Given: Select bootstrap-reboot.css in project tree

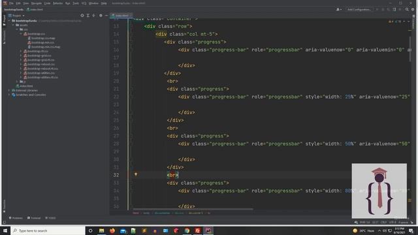Looking at the screenshot, I should point(39,64).
